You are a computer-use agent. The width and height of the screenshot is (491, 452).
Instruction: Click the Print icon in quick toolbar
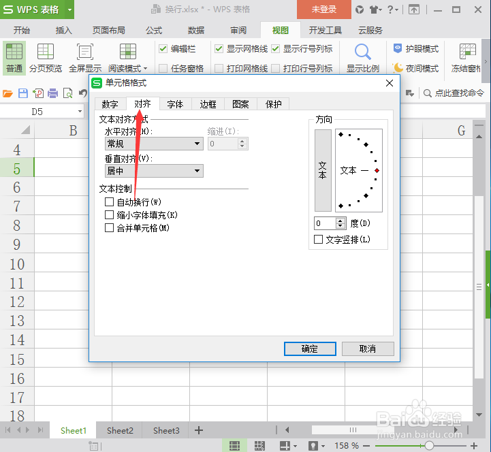(53, 93)
